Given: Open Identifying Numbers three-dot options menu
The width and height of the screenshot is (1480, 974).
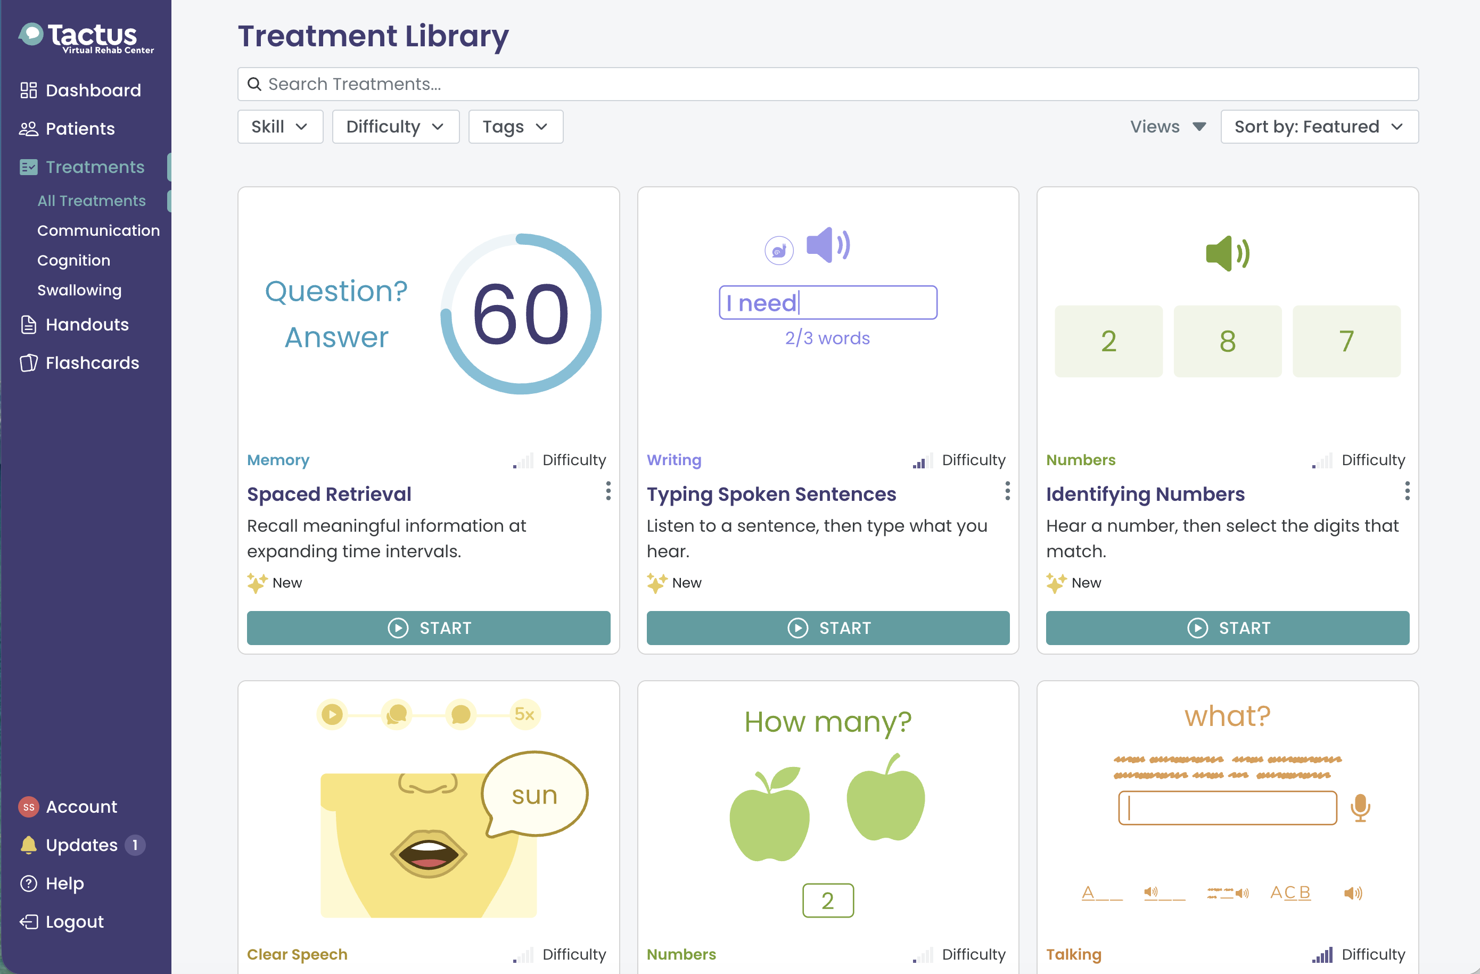Looking at the screenshot, I should [x=1407, y=491].
